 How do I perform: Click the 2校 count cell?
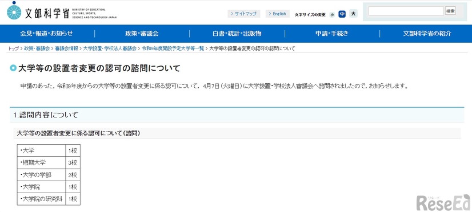(x=73, y=175)
